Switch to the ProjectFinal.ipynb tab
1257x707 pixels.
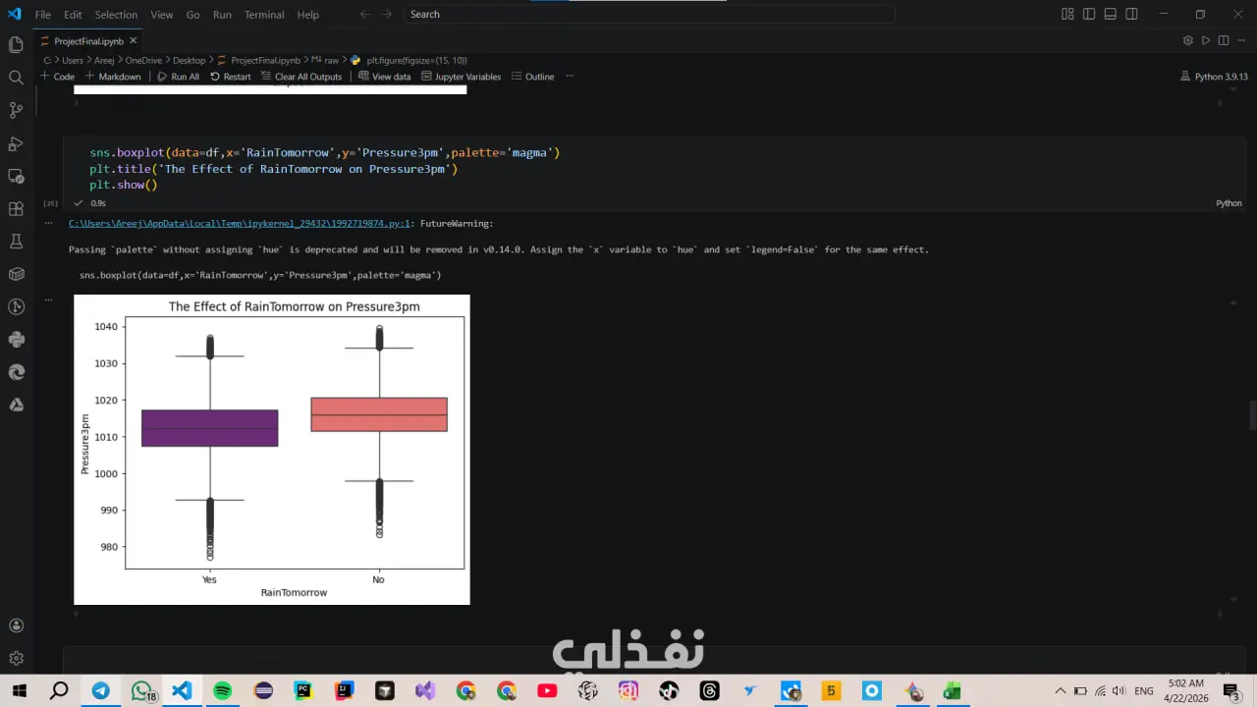(x=88, y=41)
